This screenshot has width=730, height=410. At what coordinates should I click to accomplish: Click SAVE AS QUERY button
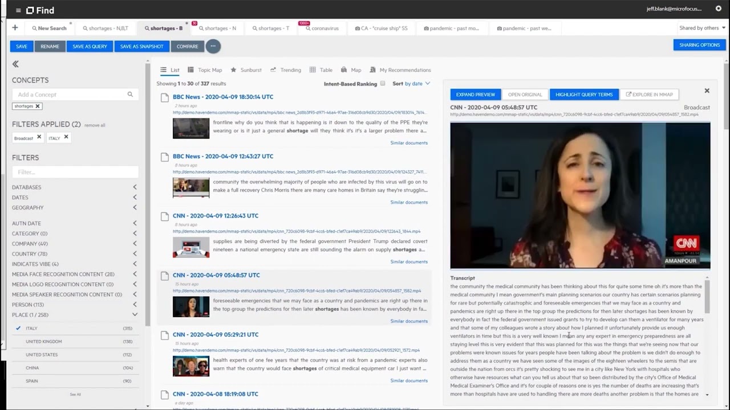pyautogui.click(x=90, y=46)
